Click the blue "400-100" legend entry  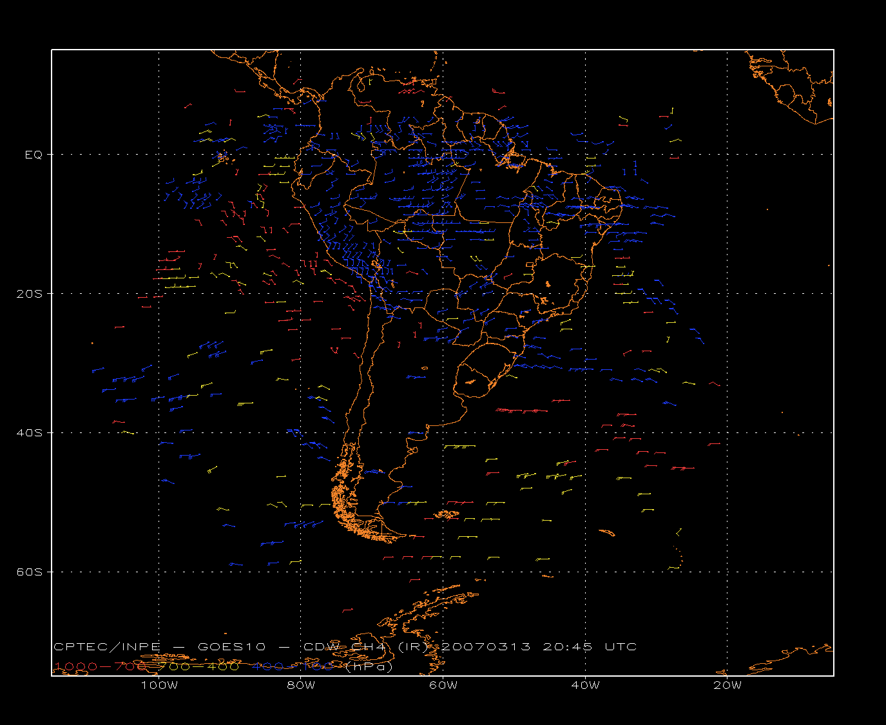293,666
